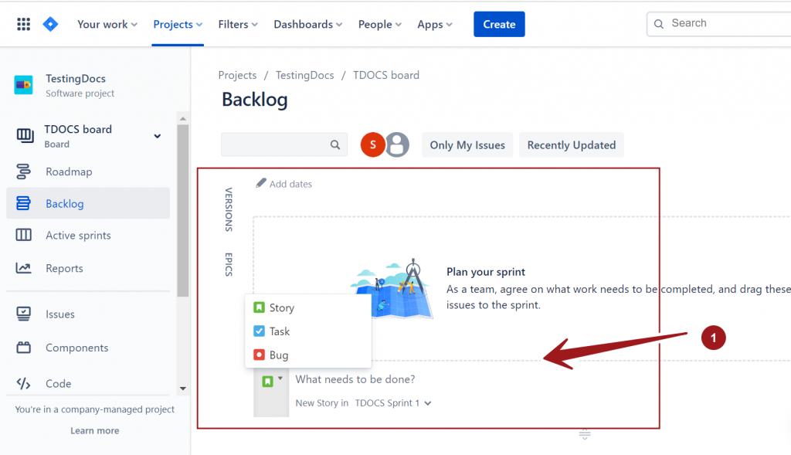Open the Issues view in the sidebar

click(60, 314)
